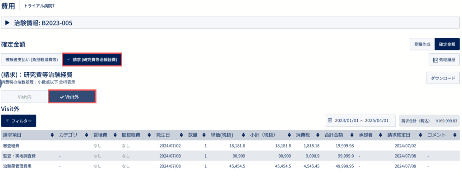Switch to 見積作成 tab

422,44
